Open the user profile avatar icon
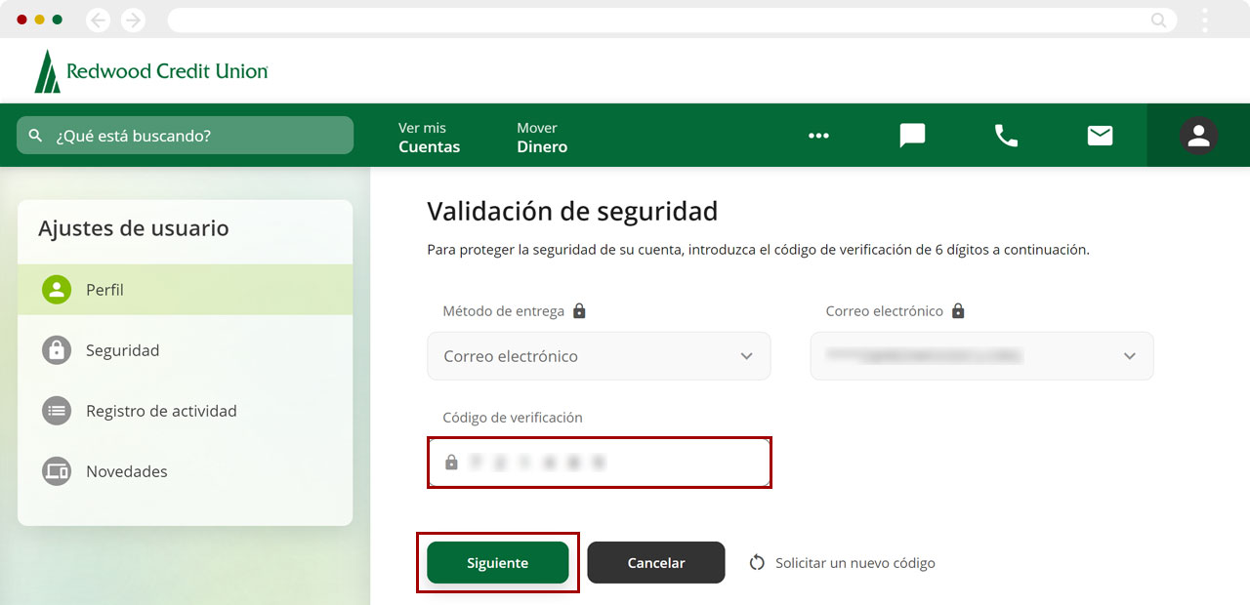This screenshot has width=1250, height=605. [x=1198, y=136]
